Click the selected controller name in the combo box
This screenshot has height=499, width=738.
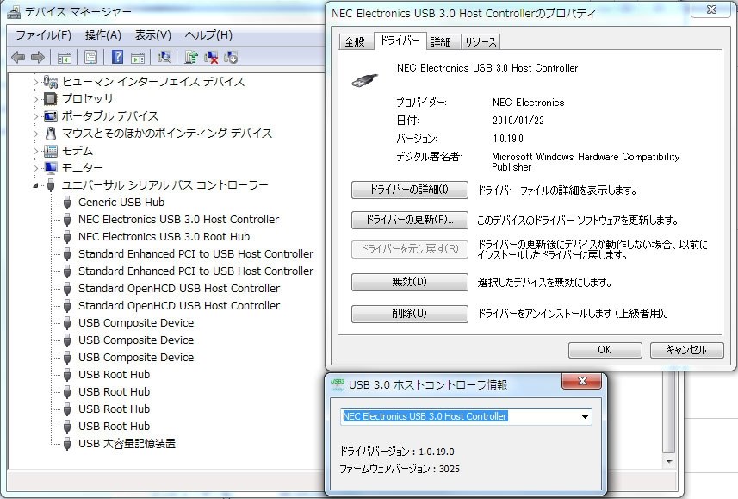[425, 416]
